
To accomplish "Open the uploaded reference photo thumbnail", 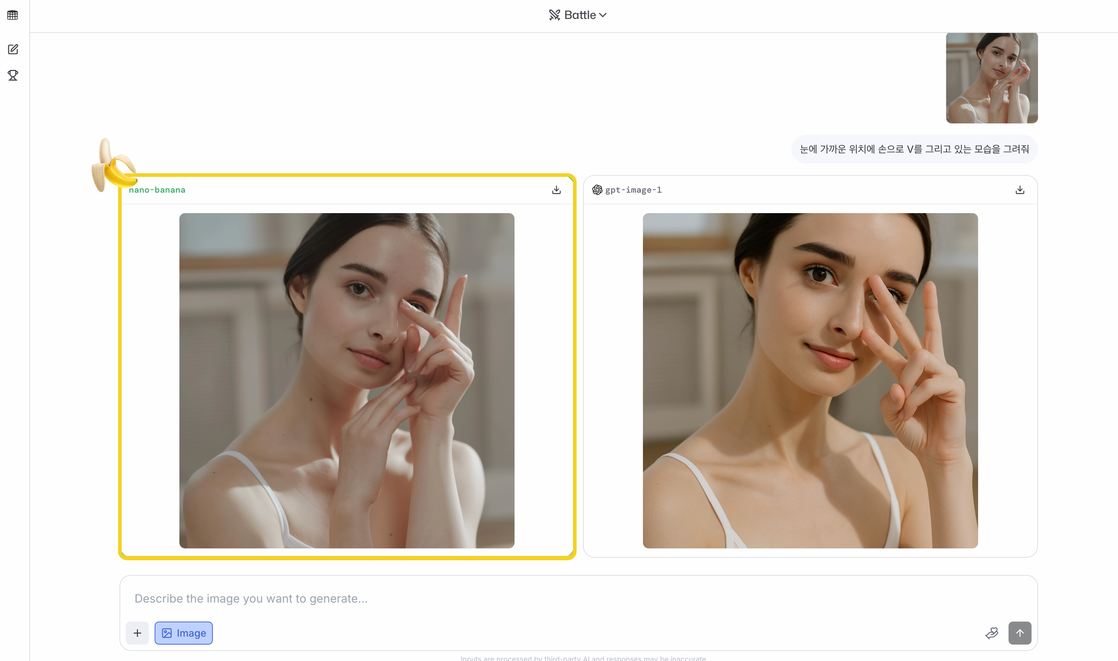I will pyautogui.click(x=992, y=78).
